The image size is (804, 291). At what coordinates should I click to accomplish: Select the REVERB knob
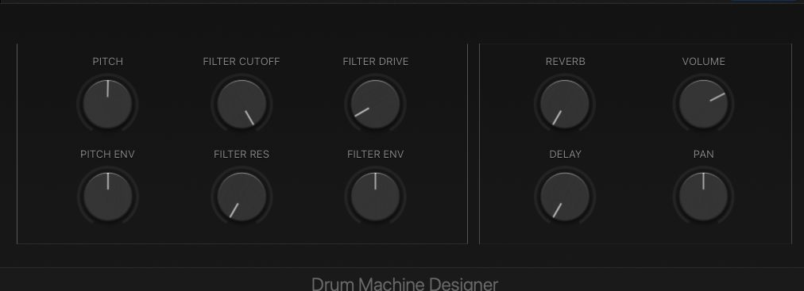tap(565, 105)
